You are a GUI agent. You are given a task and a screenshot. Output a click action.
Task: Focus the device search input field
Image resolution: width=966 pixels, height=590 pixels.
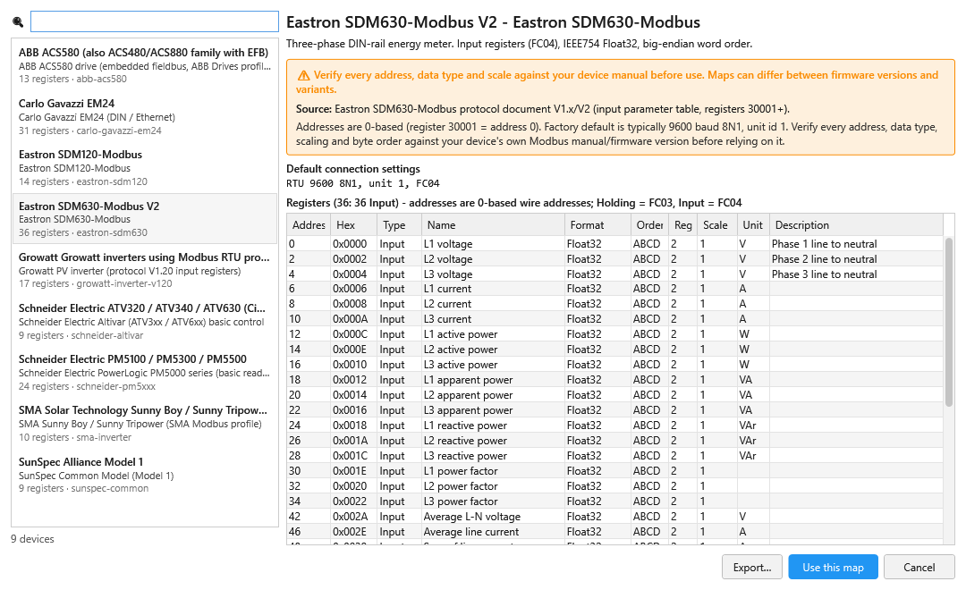pos(155,21)
